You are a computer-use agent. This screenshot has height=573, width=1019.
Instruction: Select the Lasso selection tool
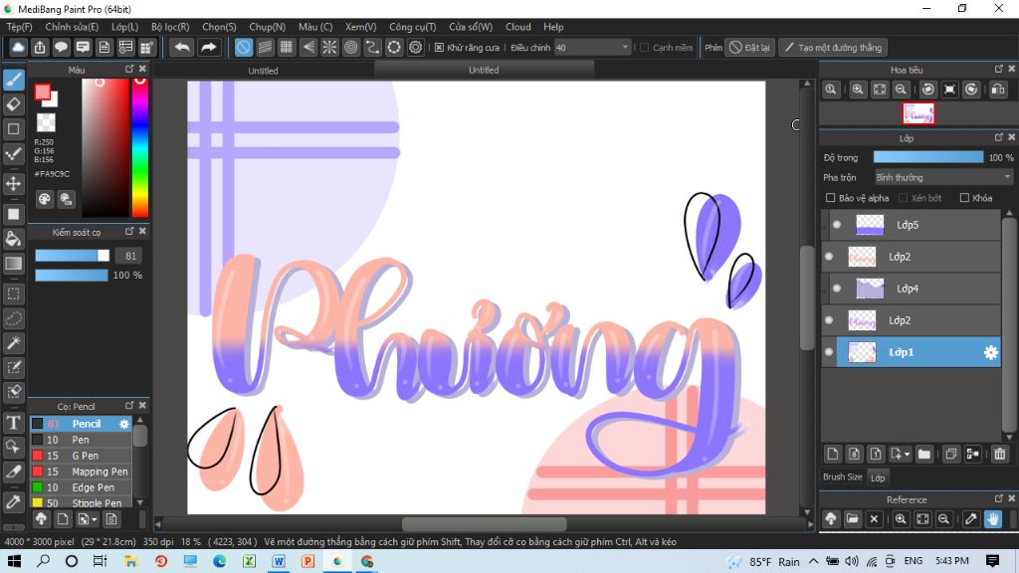[x=14, y=318]
